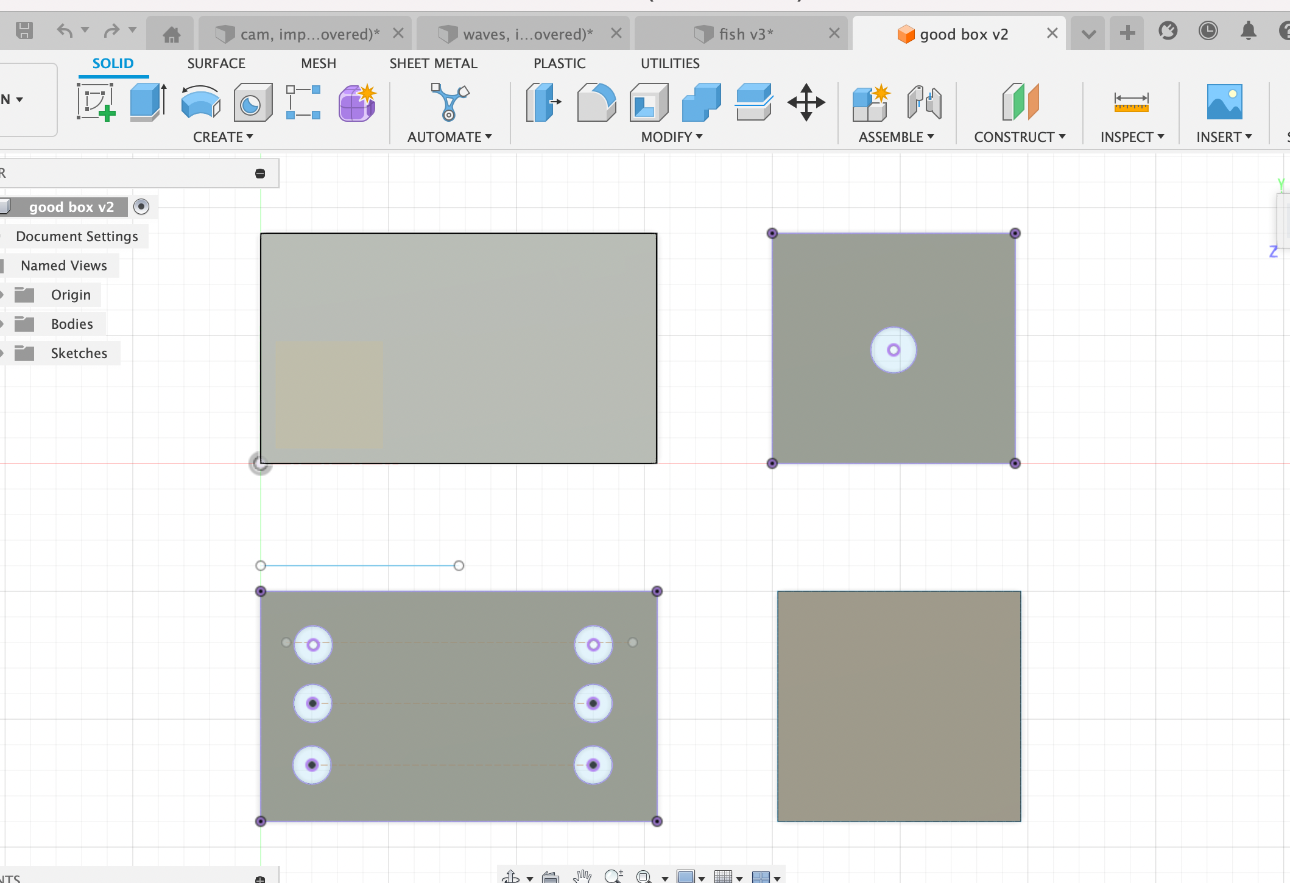Click the Home data panel button
Viewport: 1290px width, 883px height.
[x=171, y=34]
